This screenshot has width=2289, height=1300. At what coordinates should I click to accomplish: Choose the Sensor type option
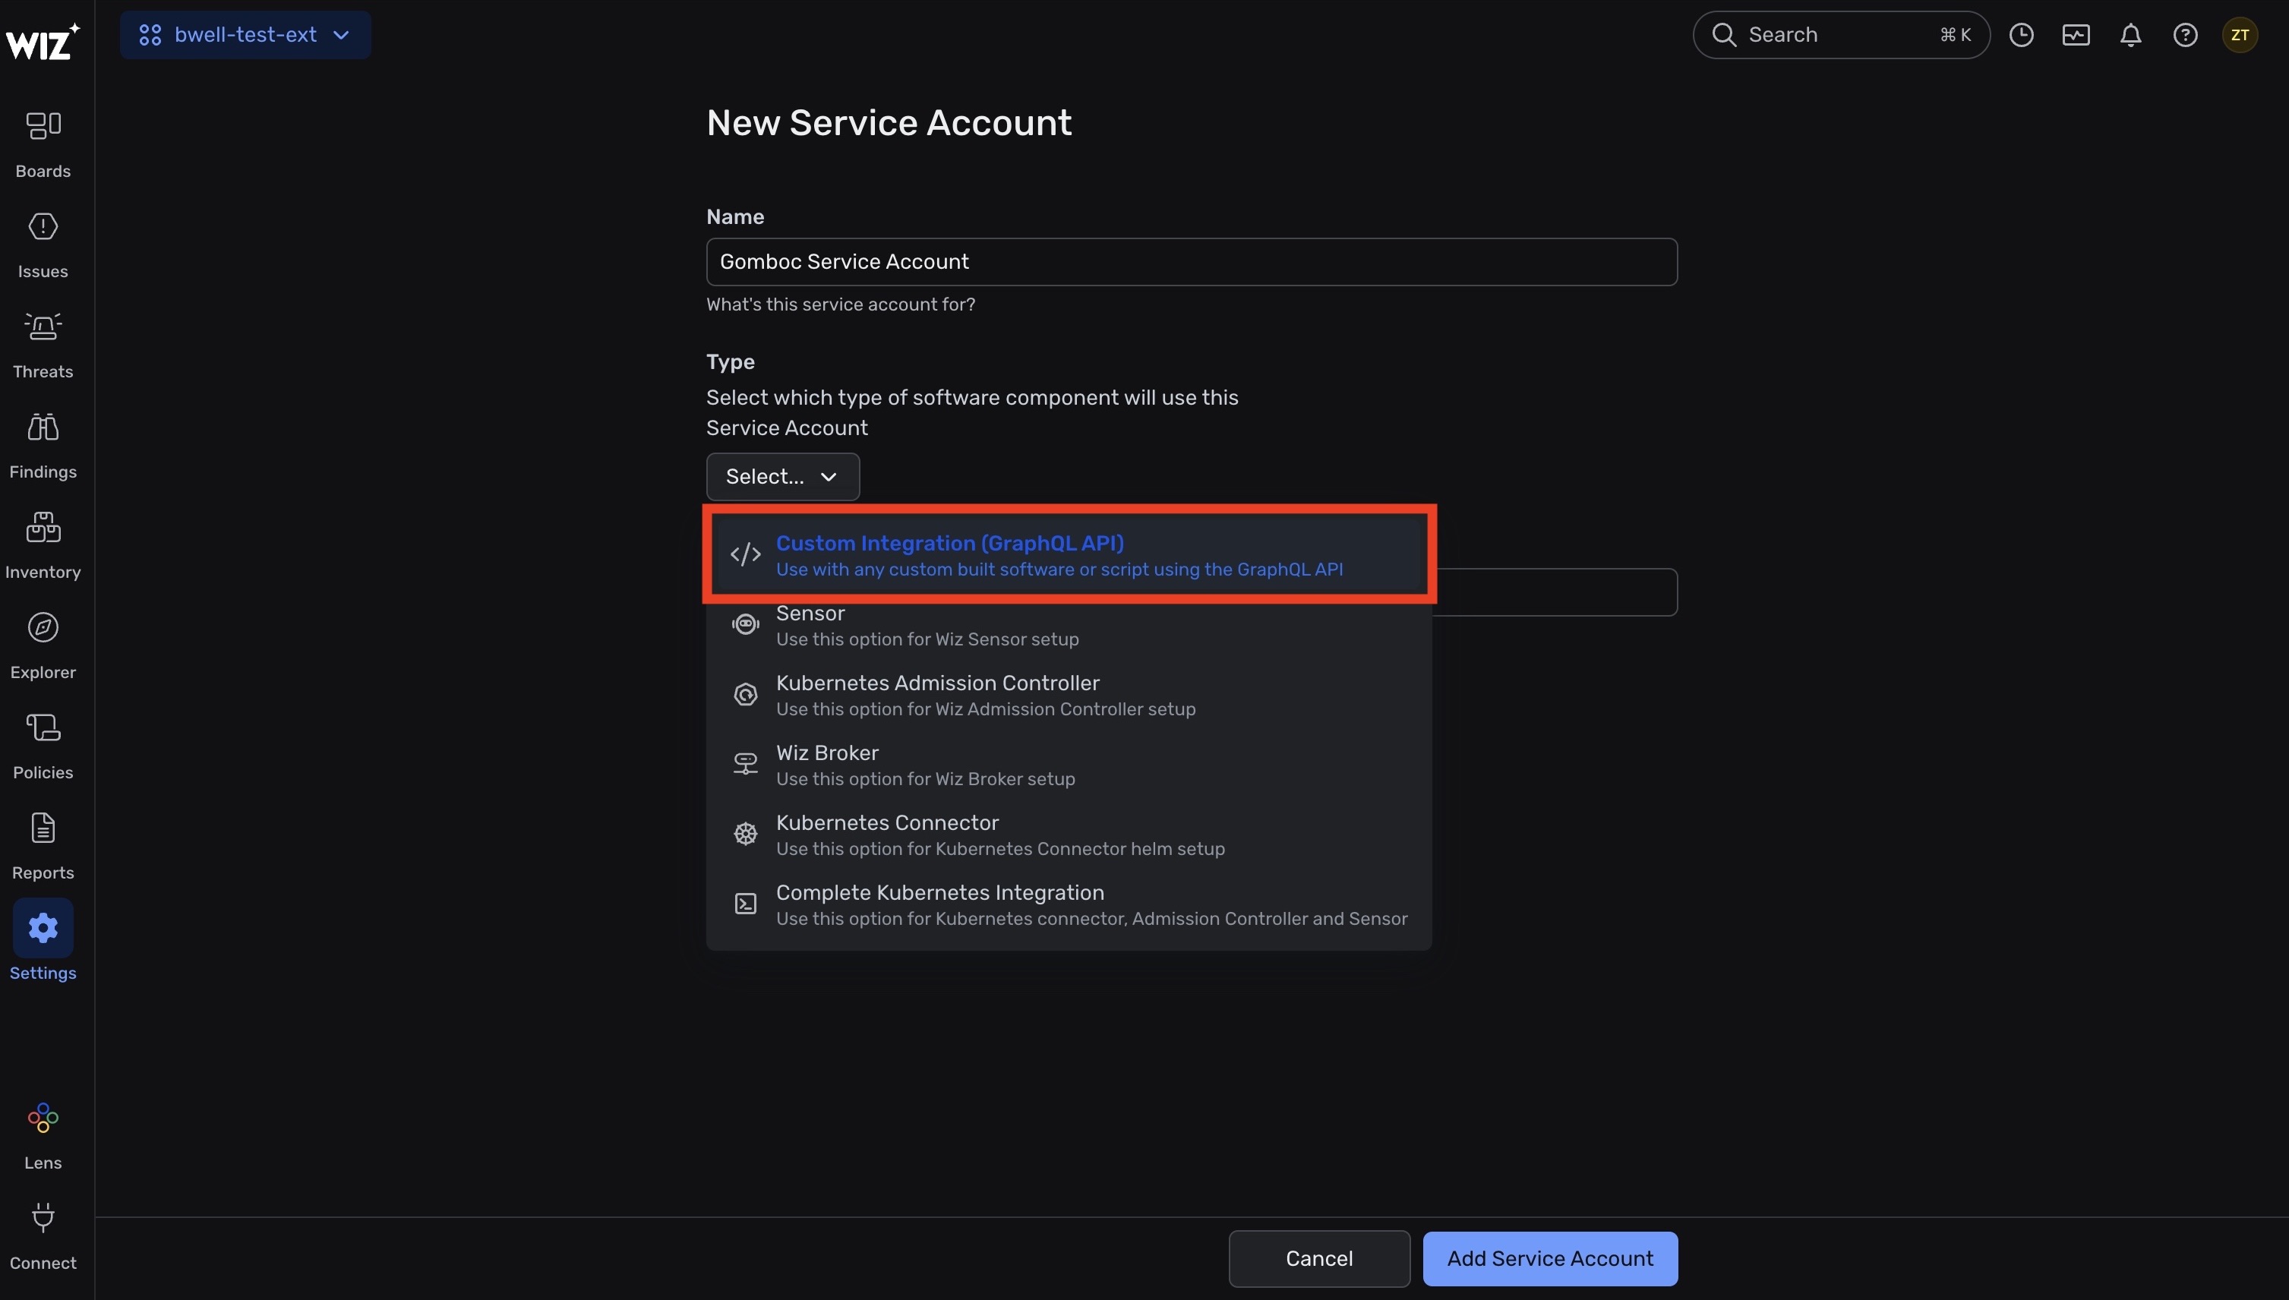click(x=1069, y=625)
